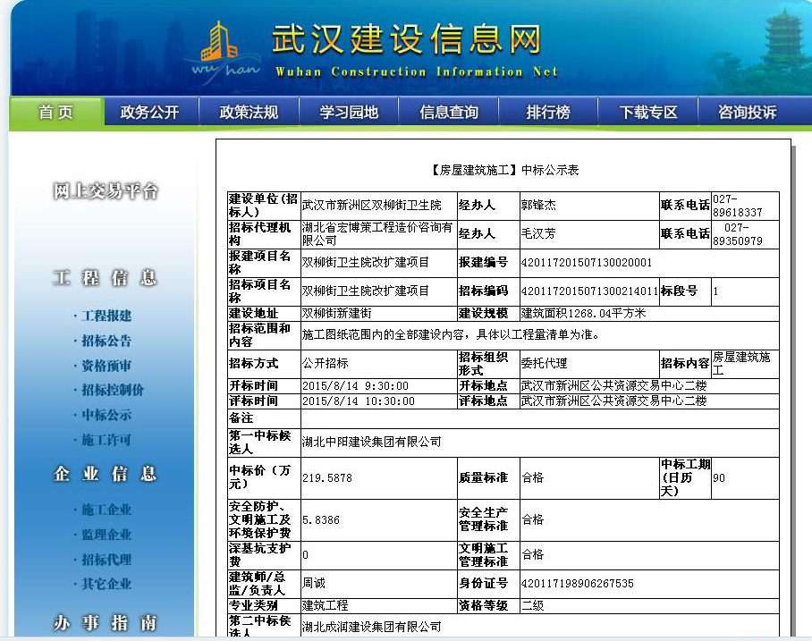The image size is (812, 641).
Task: Select the 学习园地 navigation item
Action: (349, 113)
